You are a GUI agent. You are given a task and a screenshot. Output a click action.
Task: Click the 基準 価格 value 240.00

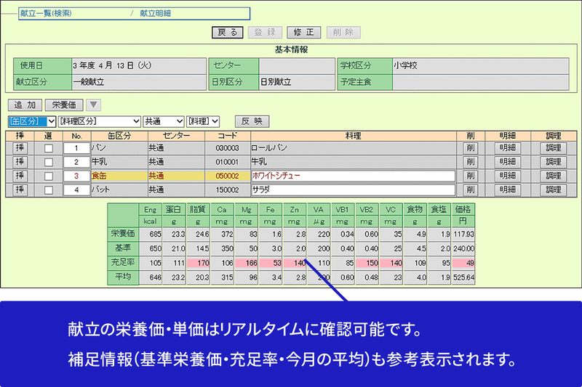(x=463, y=248)
